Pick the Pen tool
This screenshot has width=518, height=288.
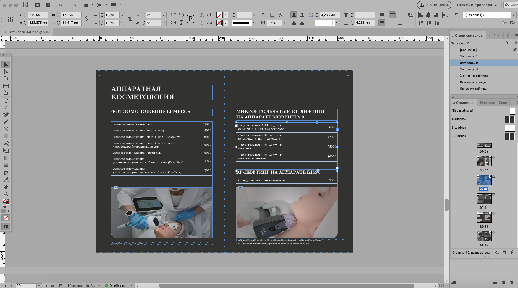[6, 115]
